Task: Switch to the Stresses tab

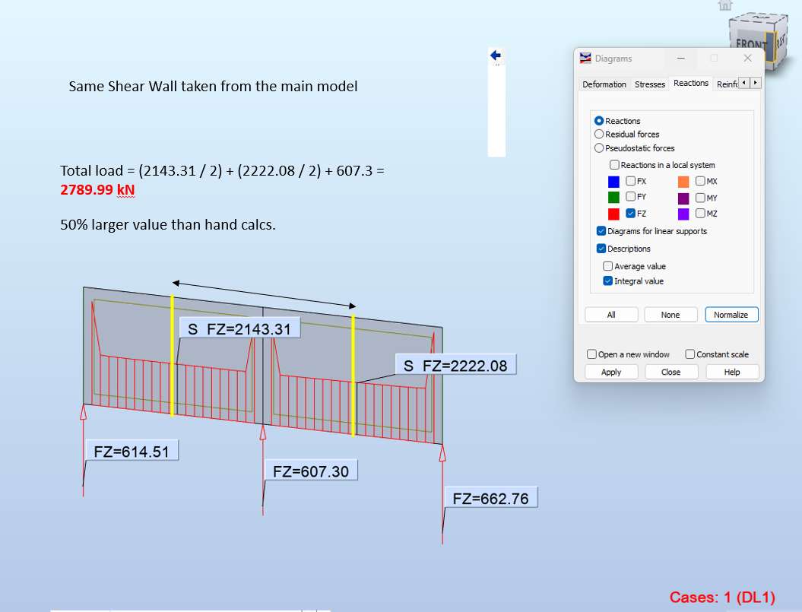Action: coord(650,84)
